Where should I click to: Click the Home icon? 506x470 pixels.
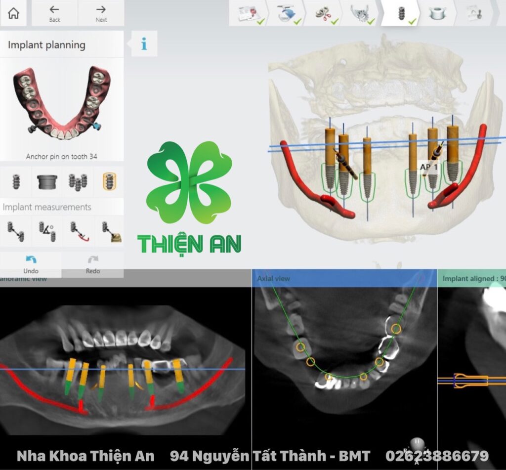[14, 13]
